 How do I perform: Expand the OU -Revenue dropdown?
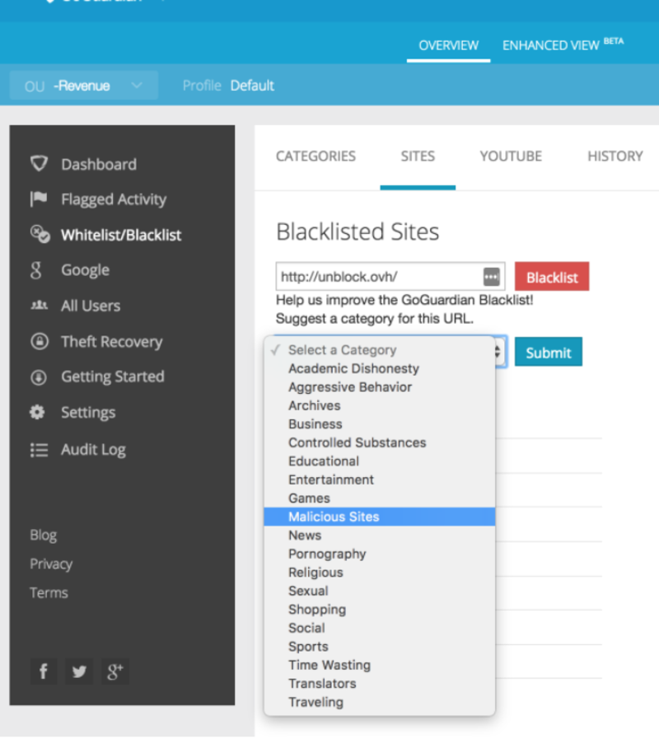click(x=84, y=86)
